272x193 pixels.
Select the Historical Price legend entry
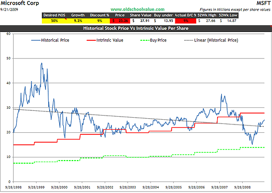50,40
